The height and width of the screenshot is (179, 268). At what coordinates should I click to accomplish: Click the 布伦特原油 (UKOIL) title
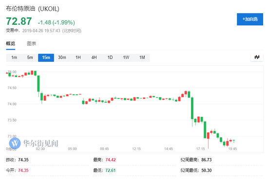33,9
